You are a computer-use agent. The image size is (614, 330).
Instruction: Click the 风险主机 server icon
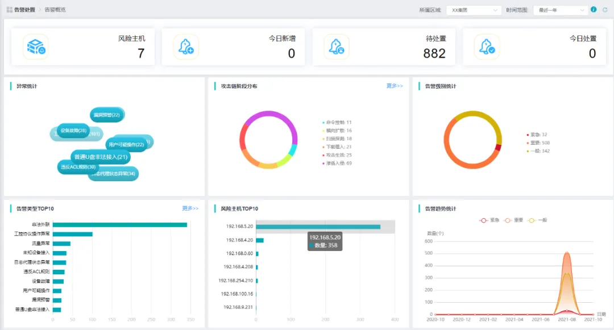pyautogui.click(x=36, y=47)
